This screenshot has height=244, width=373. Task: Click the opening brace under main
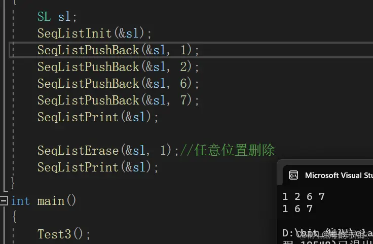pyautogui.click(x=15, y=217)
